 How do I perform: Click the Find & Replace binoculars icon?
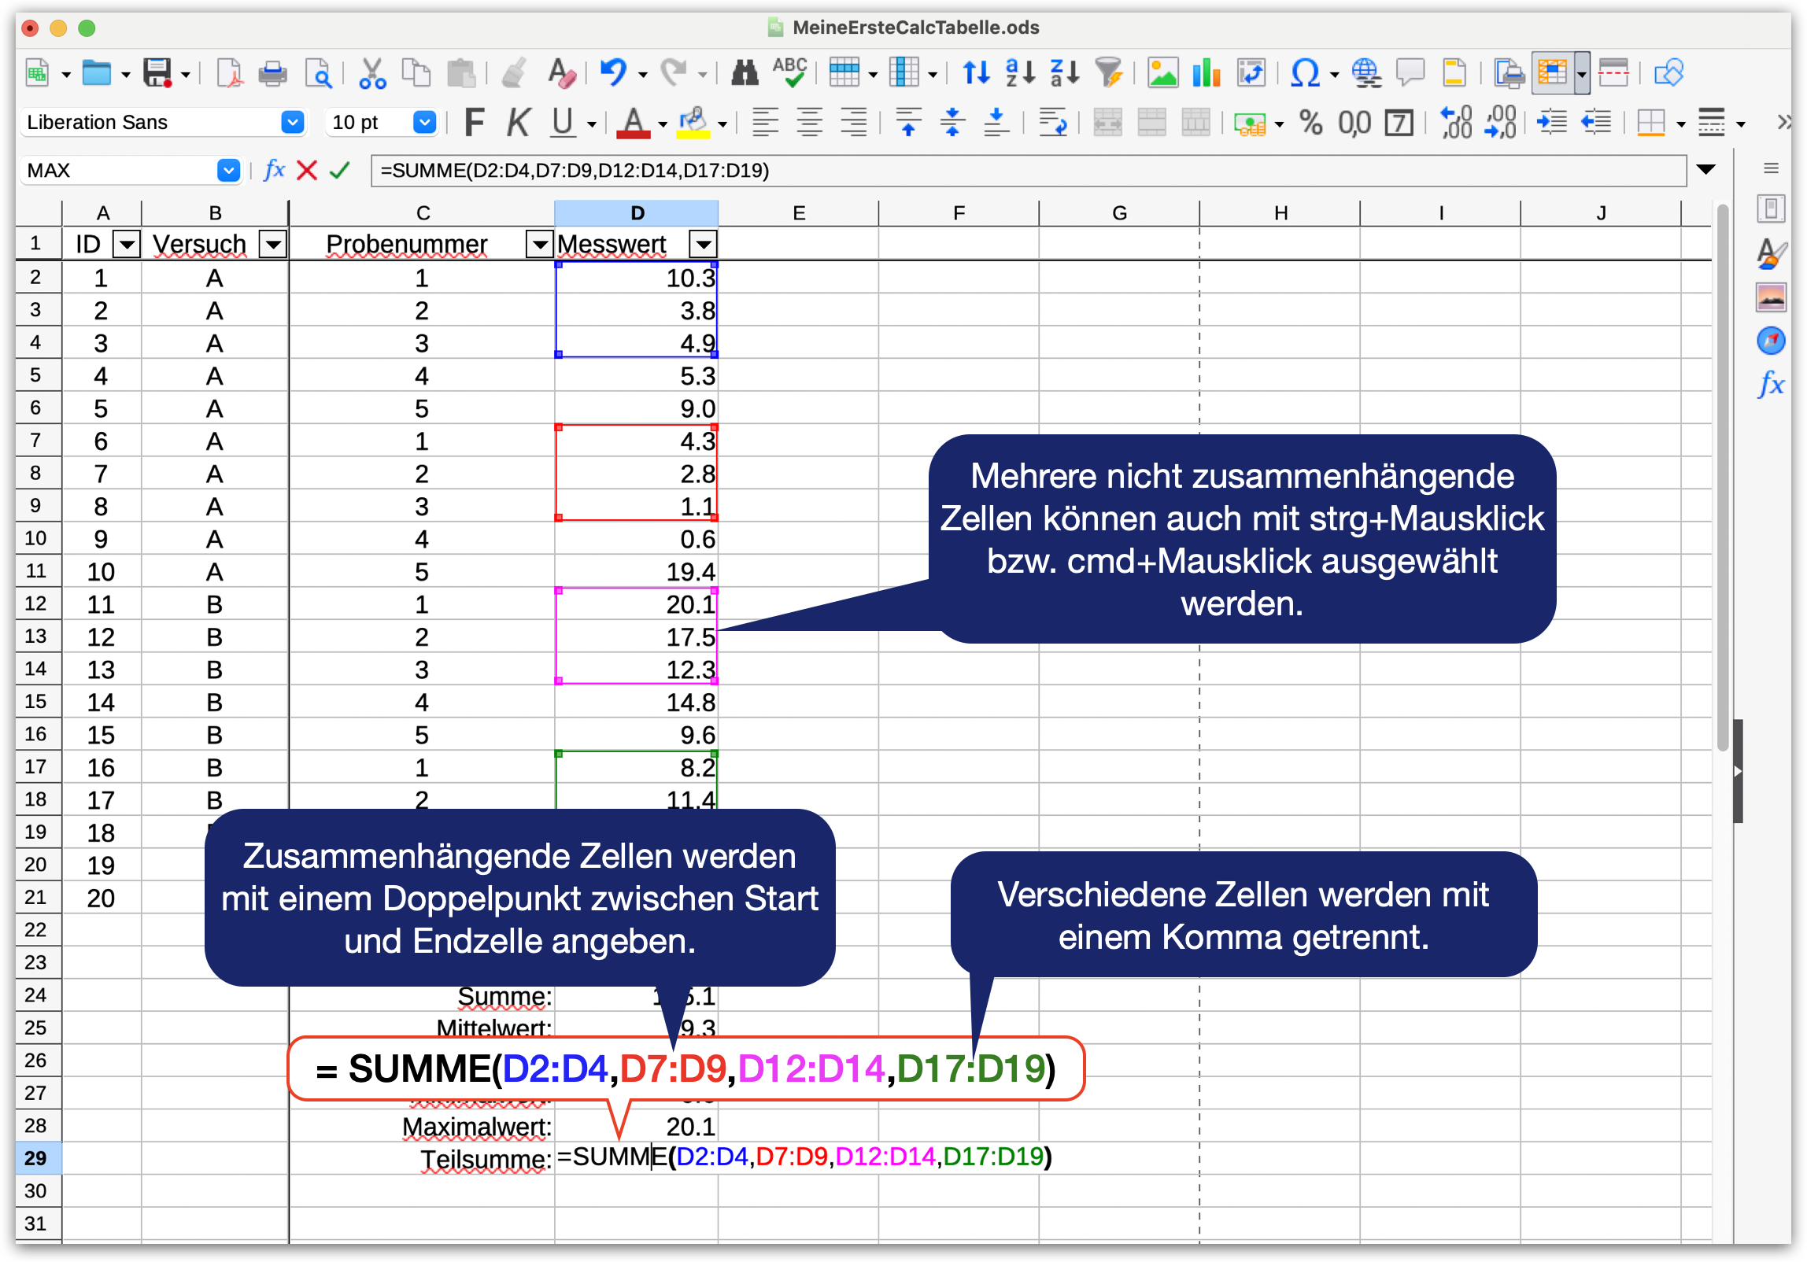click(744, 73)
